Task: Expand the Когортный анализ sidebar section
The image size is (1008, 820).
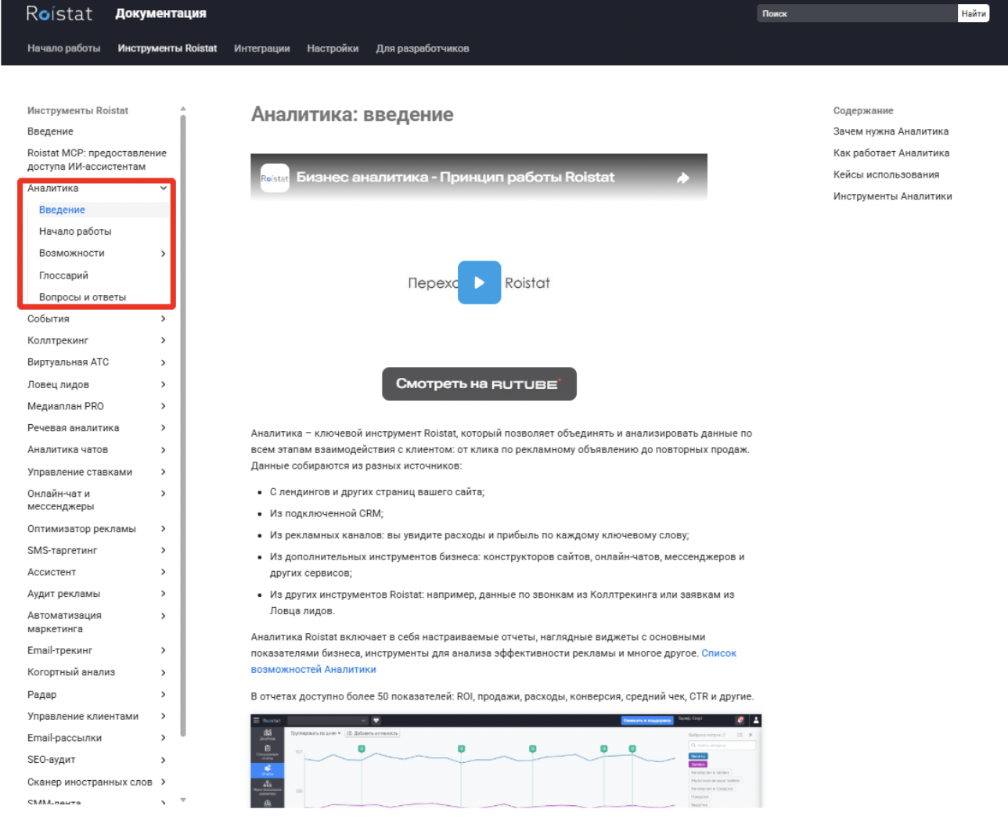Action: [x=164, y=672]
